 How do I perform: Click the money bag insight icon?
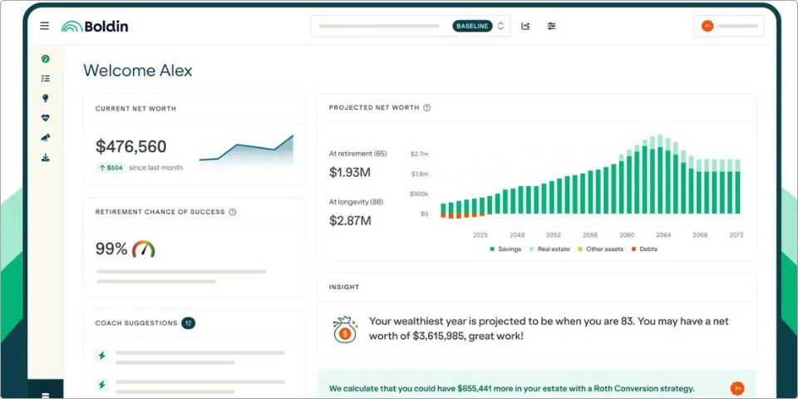[344, 329]
